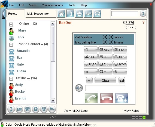This screenshot has height=127, width=155.
Task: Open View rakOut Logs link
Action: 76,111
